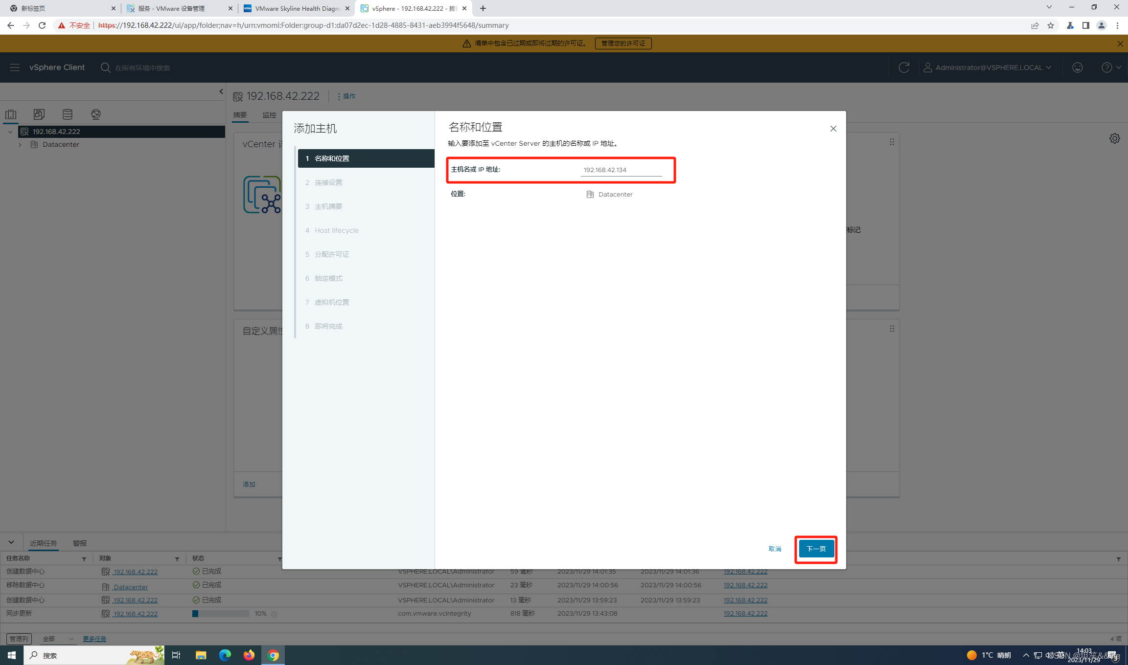Open a new browser tab
This screenshot has height=665, width=1128.
[x=483, y=8]
